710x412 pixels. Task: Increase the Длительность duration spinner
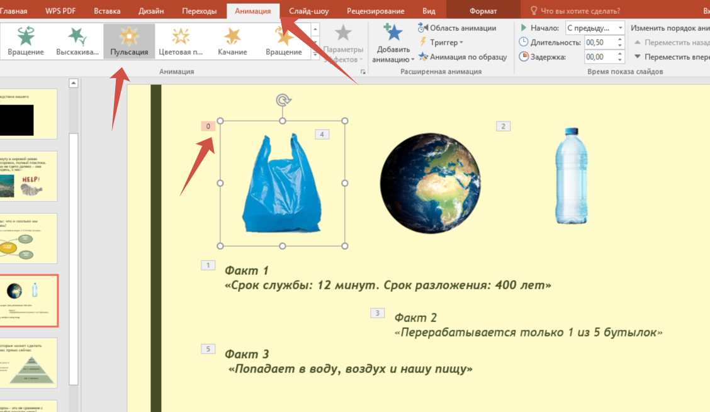coord(620,39)
